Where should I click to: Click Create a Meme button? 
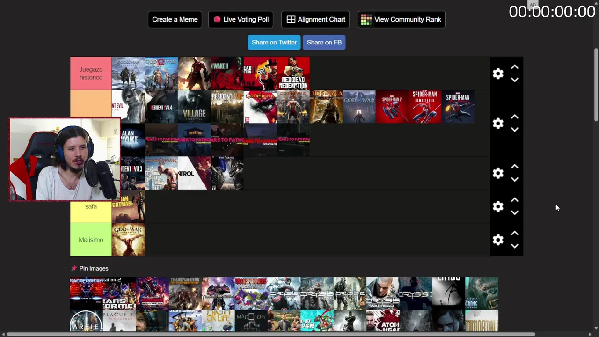[x=175, y=19]
